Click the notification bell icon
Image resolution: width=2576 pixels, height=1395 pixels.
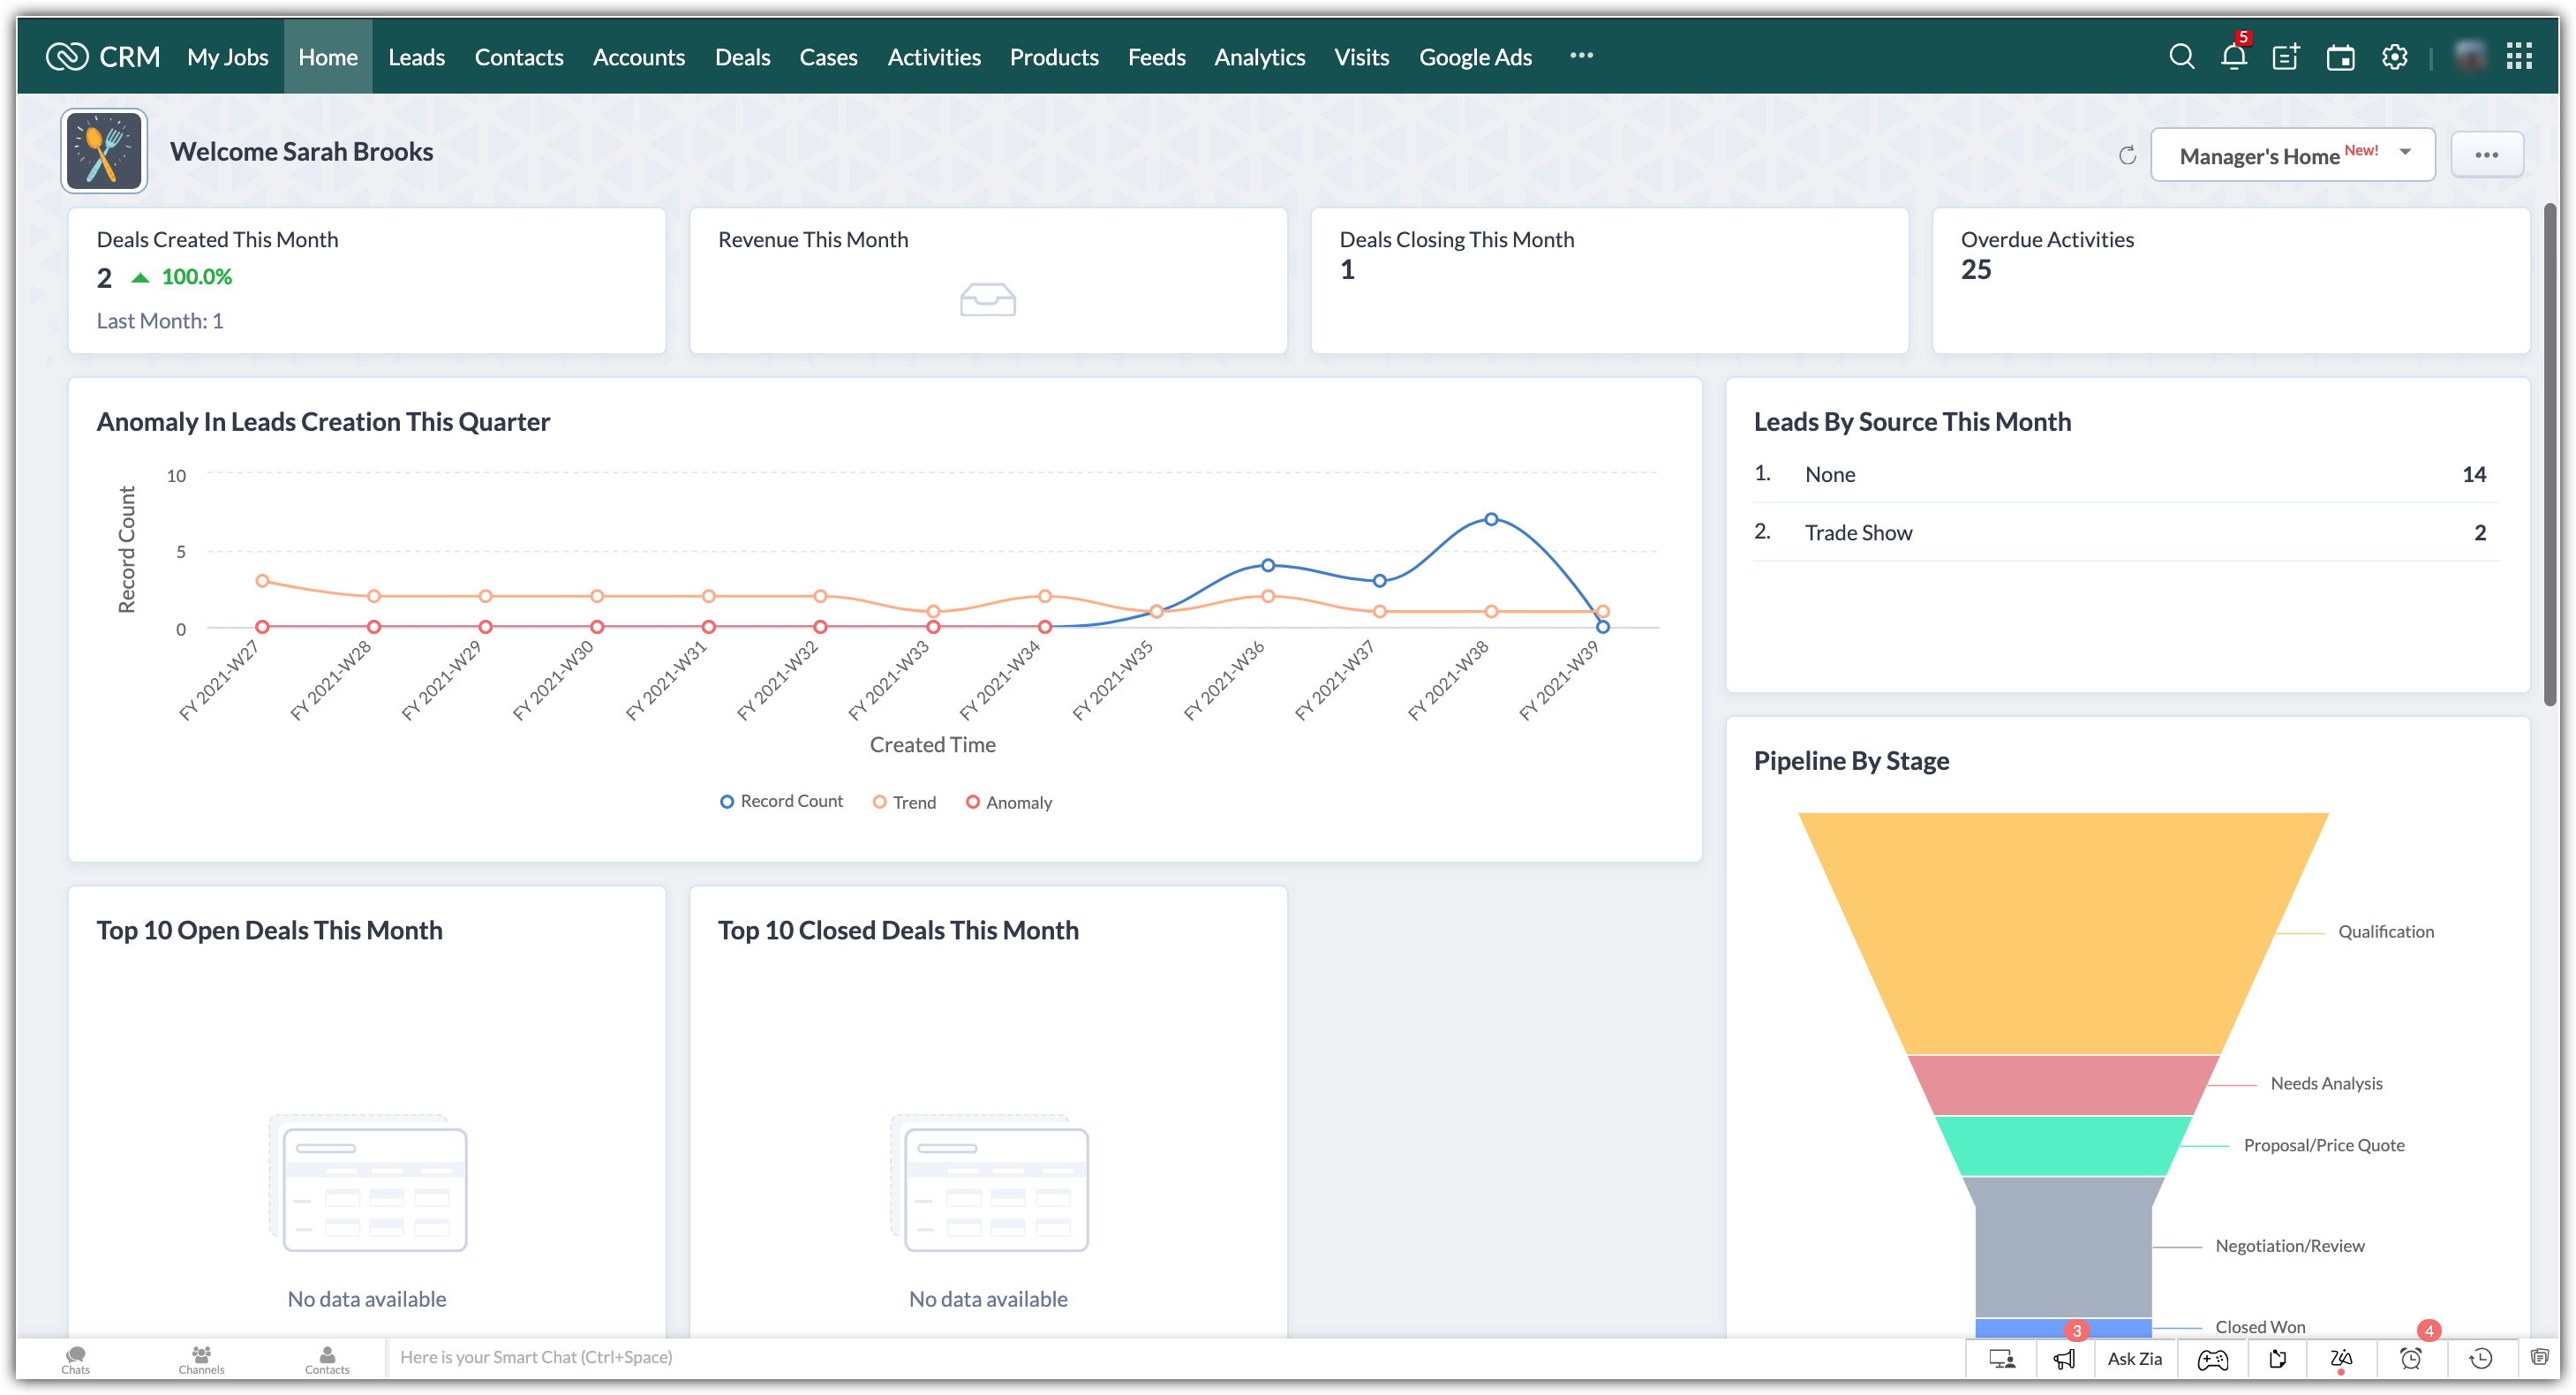coord(2233,57)
